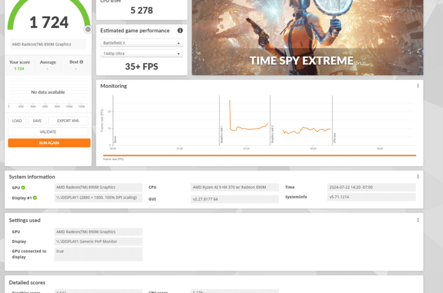This screenshot has height=293, width=443.
Task: Click the VALIDATE button
Action: pyautogui.click(x=48, y=132)
